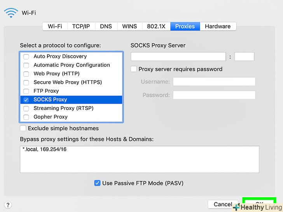Click the Bypass proxy hosts text area
This screenshot has width=283, height=212.
pos(139,159)
